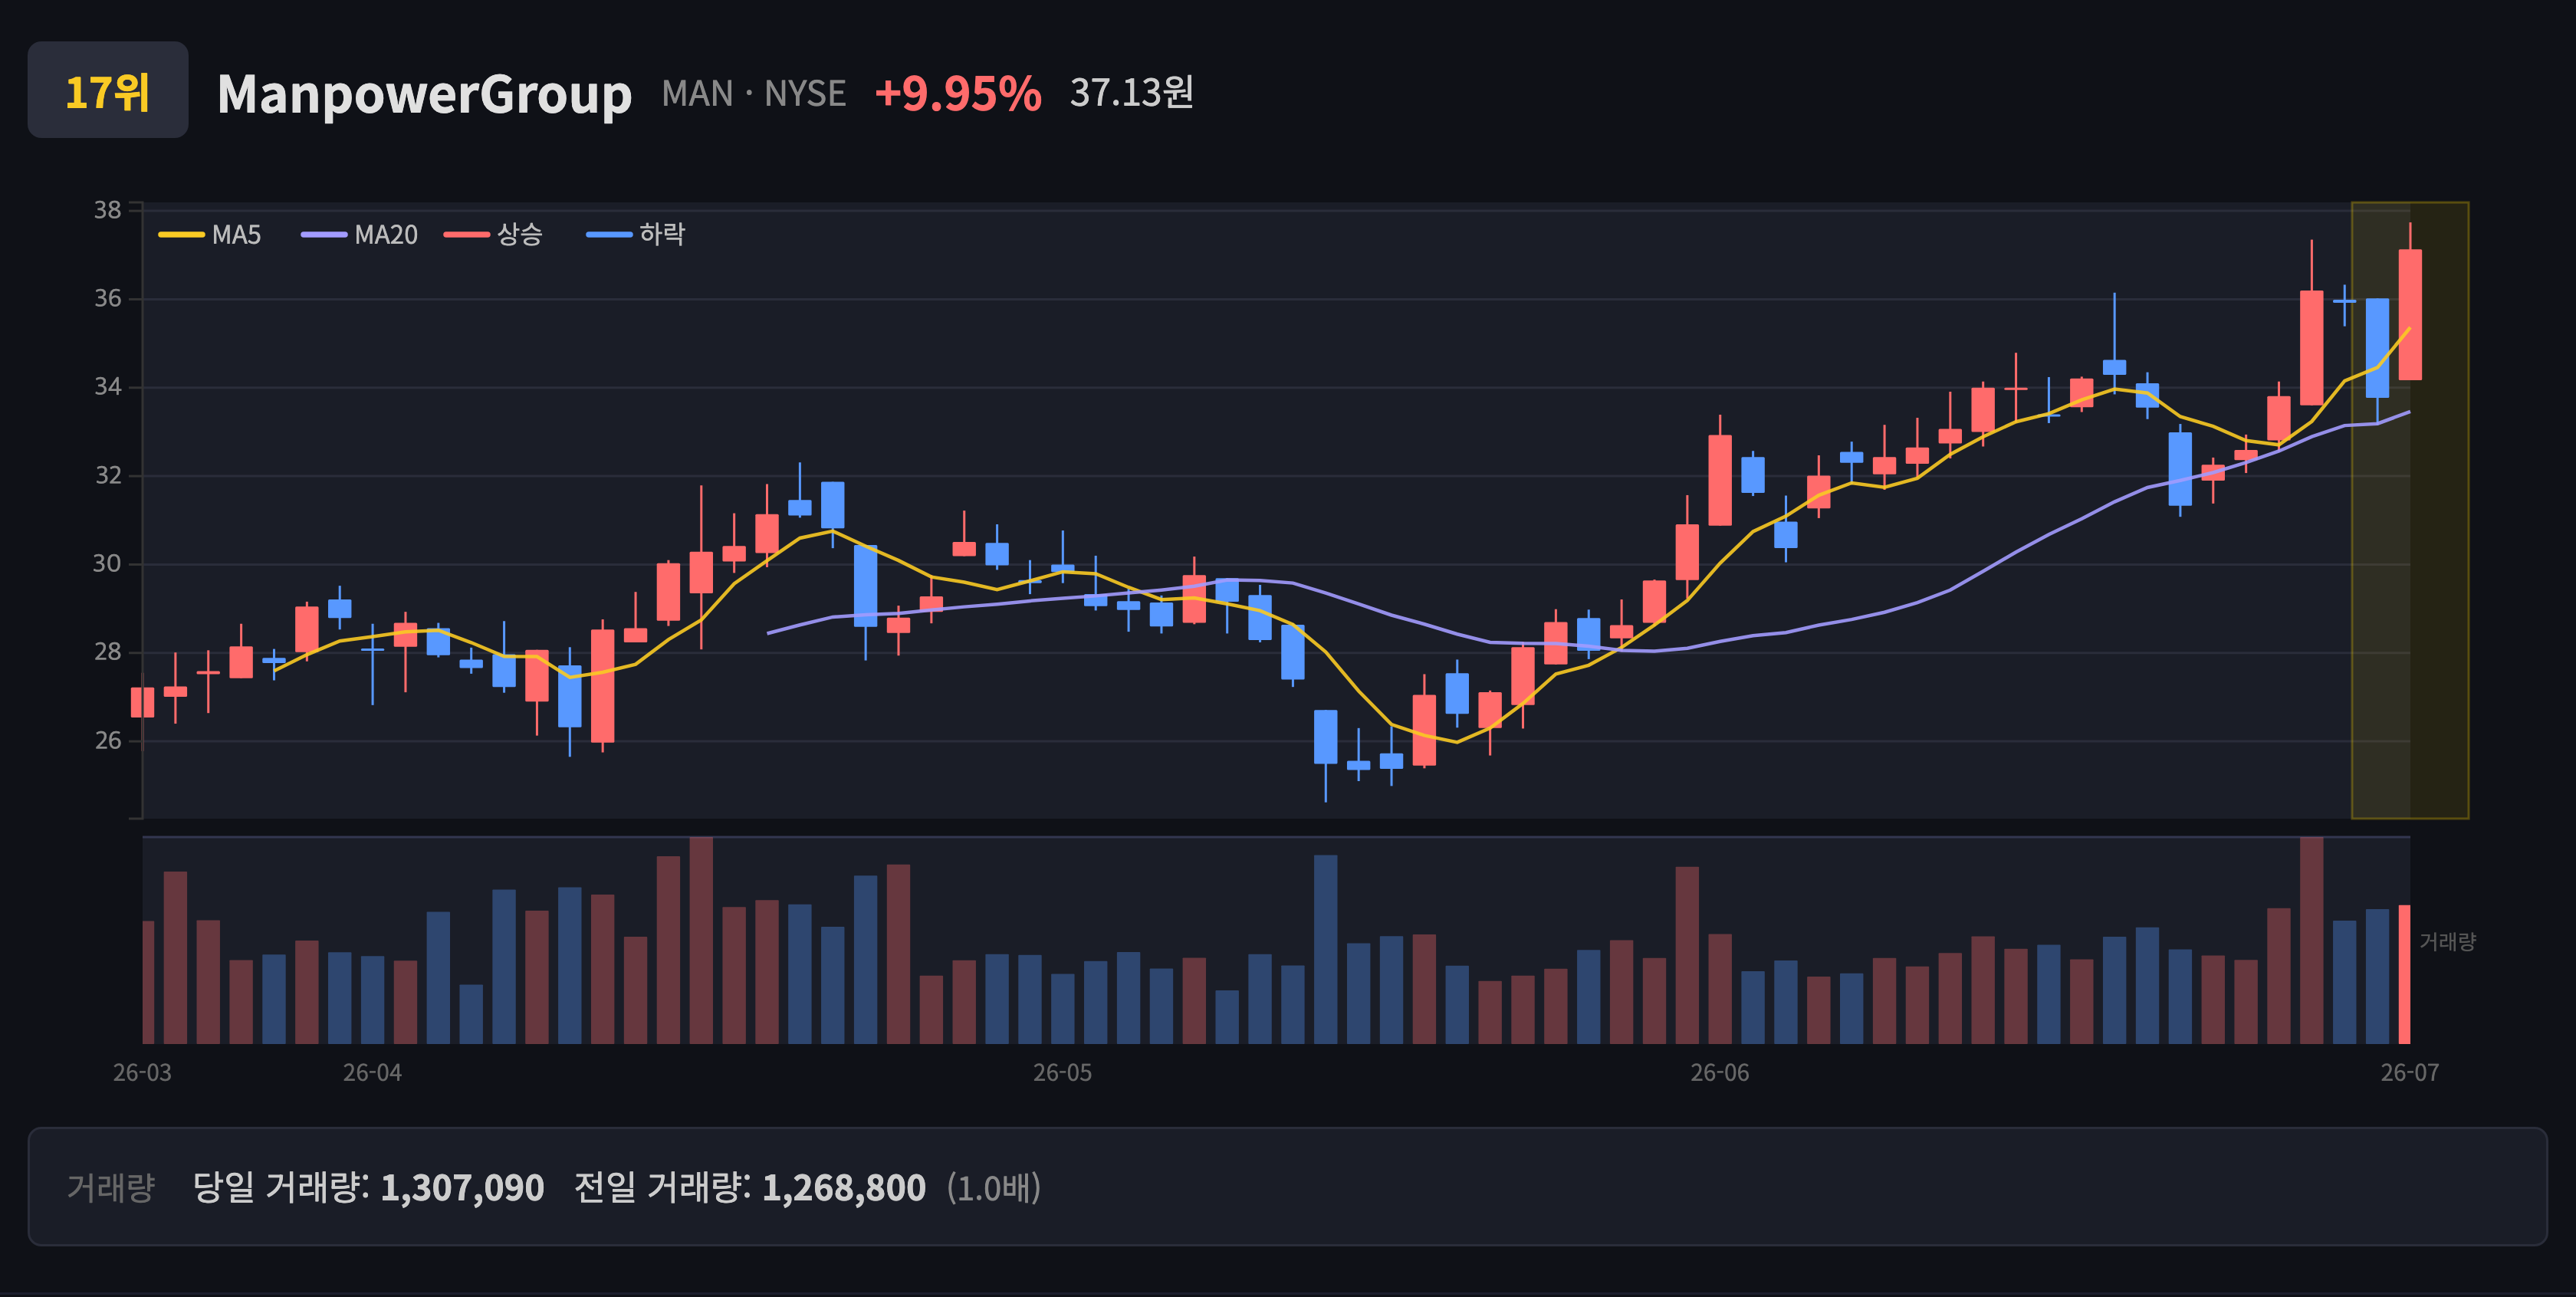Click the 거래량 label beside volume chart

[2447, 941]
